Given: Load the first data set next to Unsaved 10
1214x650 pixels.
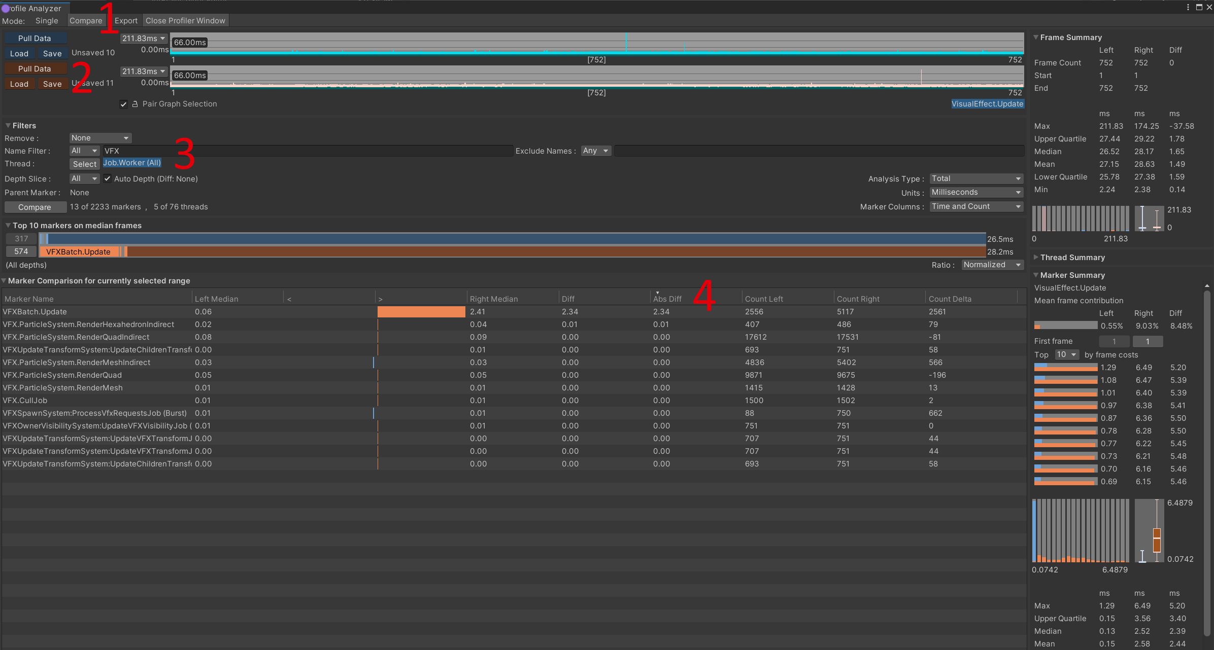Looking at the screenshot, I should (19, 54).
